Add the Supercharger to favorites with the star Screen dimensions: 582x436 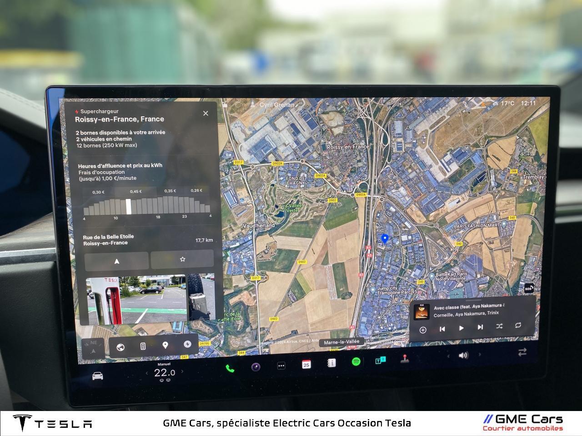click(x=182, y=259)
